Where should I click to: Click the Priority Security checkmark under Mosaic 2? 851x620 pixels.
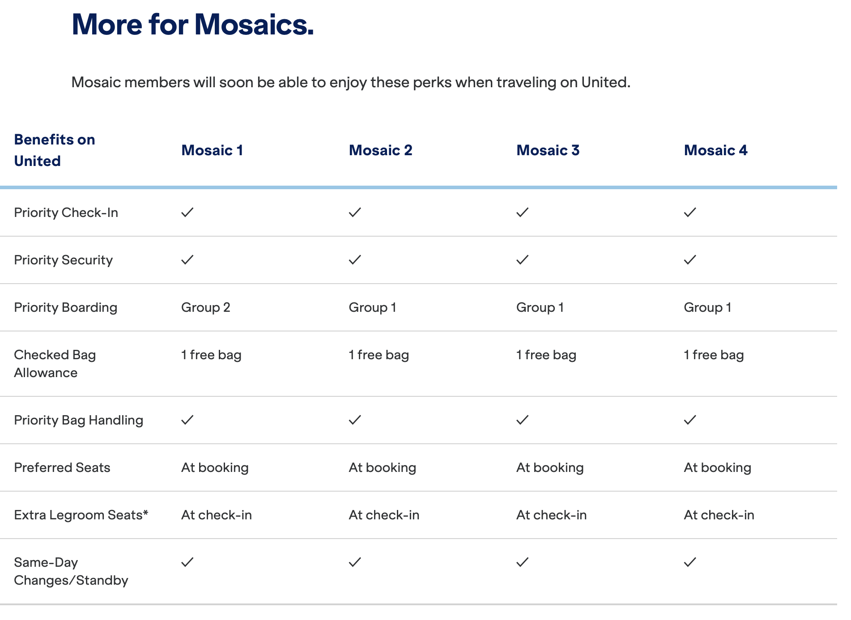tap(355, 260)
